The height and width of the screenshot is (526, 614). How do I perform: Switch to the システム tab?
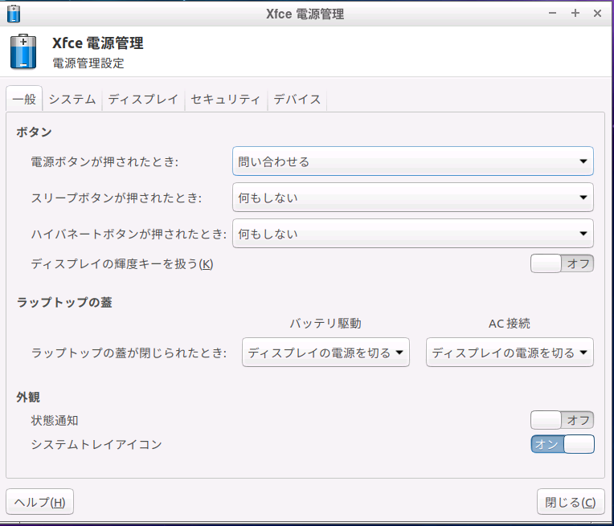[x=72, y=99]
